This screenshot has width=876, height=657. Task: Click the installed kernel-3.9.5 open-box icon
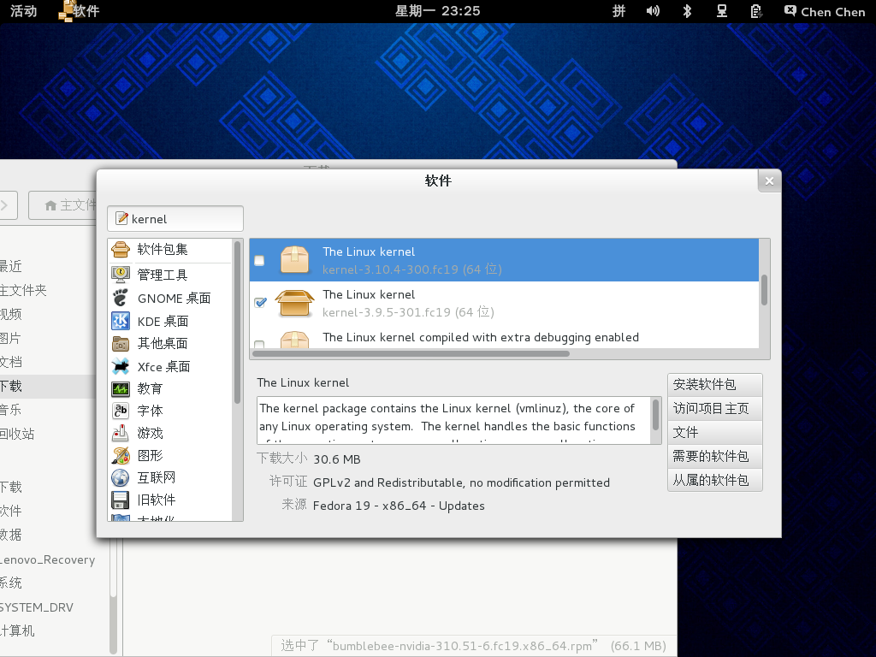click(x=294, y=303)
